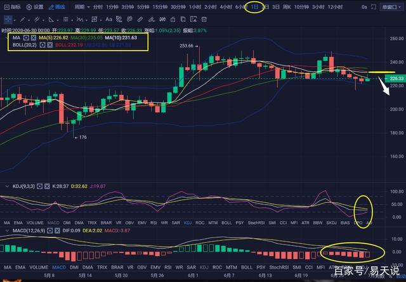Select the pencil freehand tool
This screenshot has width=406, height=282.
click(x=151, y=19)
